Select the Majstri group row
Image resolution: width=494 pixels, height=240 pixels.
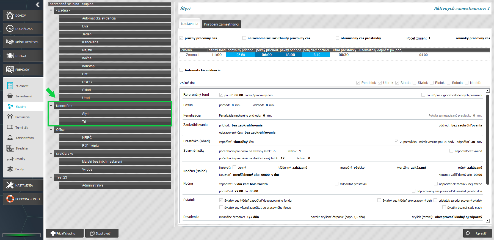[x=115, y=50]
